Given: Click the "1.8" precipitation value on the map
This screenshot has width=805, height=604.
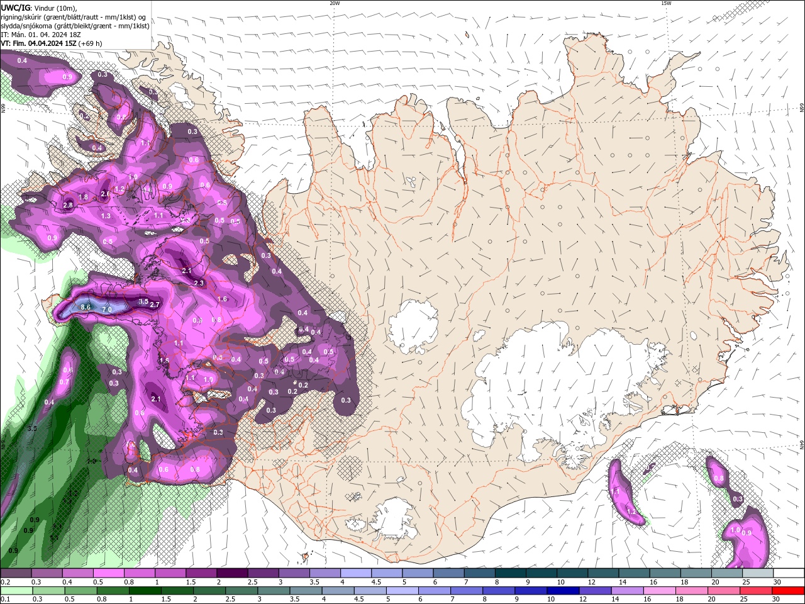Looking at the screenshot, I should (83, 197).
